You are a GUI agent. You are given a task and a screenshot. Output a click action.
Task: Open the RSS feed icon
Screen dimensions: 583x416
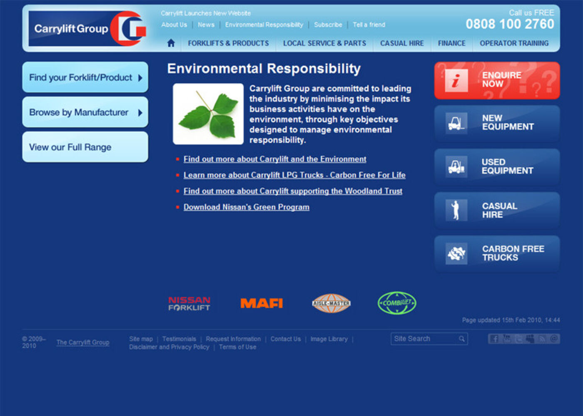[542, 339]
